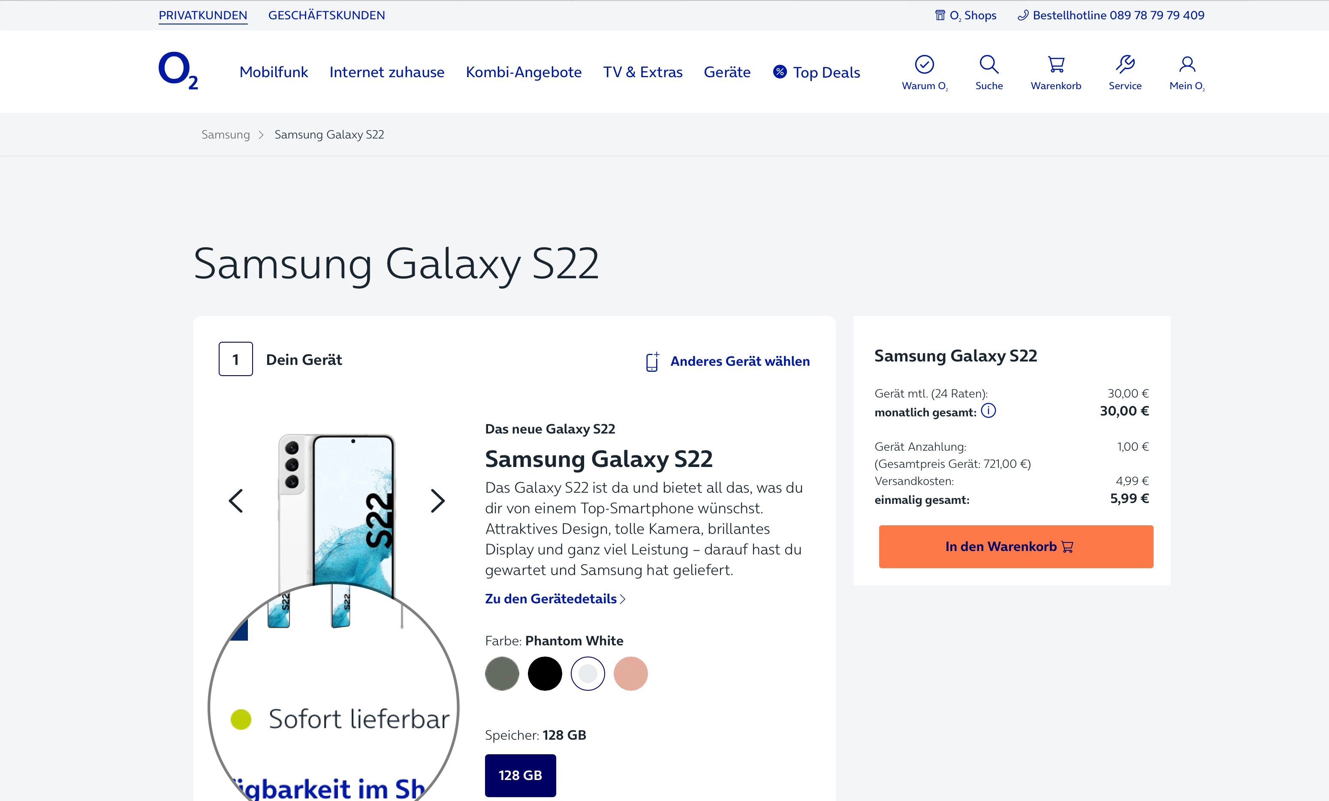Open the Warenkorb cart icon in header
The height and width of the screenshot is (801, 1329).
coord(1055,65)
